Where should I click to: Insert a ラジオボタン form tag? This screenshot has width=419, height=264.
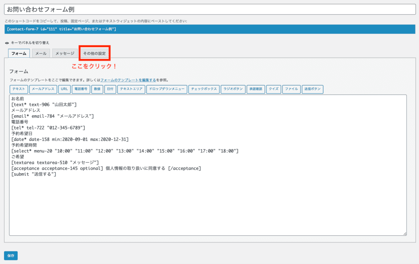pos(232,89)
